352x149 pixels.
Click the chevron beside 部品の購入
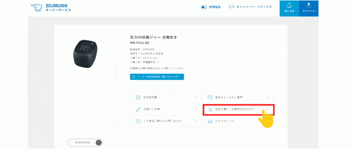click(267, 109)
